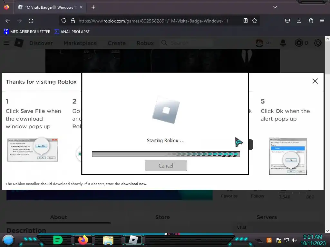Click the Roblox logo home icon
This screenshot has width=330, height=247.
click(19, 43)
